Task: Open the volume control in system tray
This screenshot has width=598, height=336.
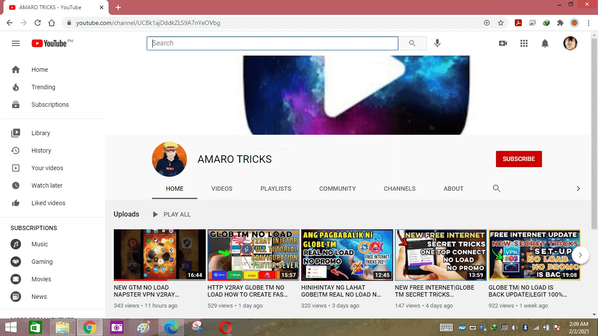Action: 514,328
